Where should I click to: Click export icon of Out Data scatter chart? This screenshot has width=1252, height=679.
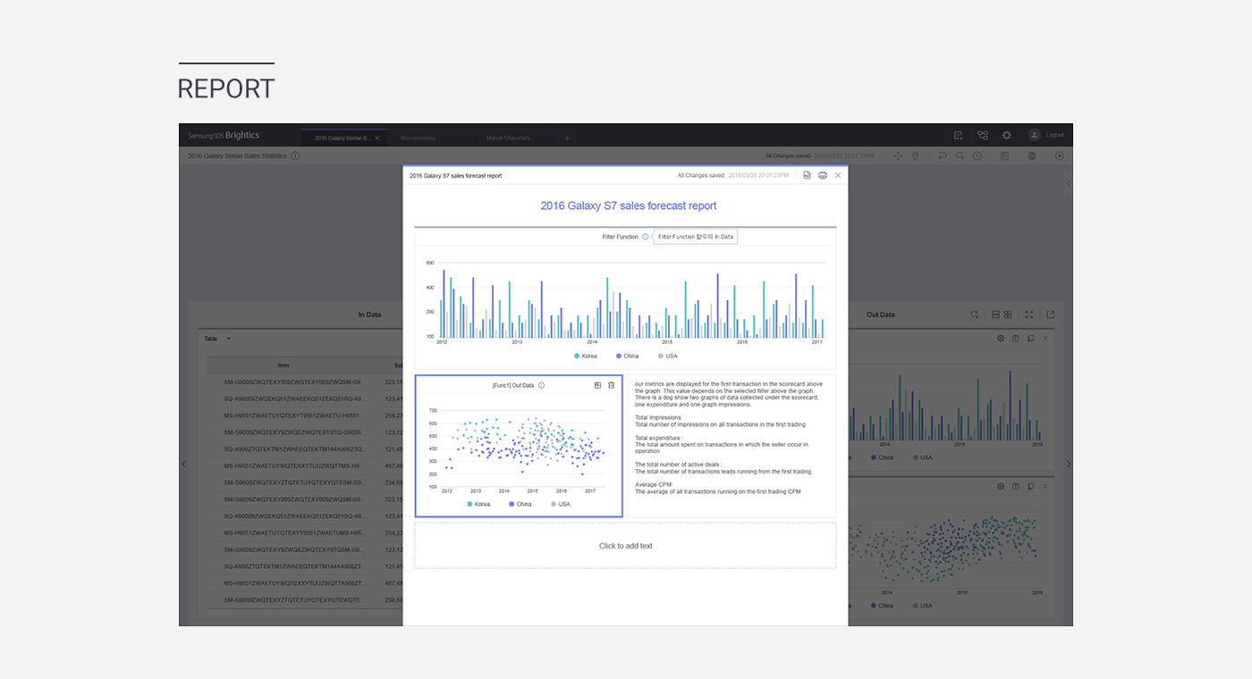[x=1016, y=486]
